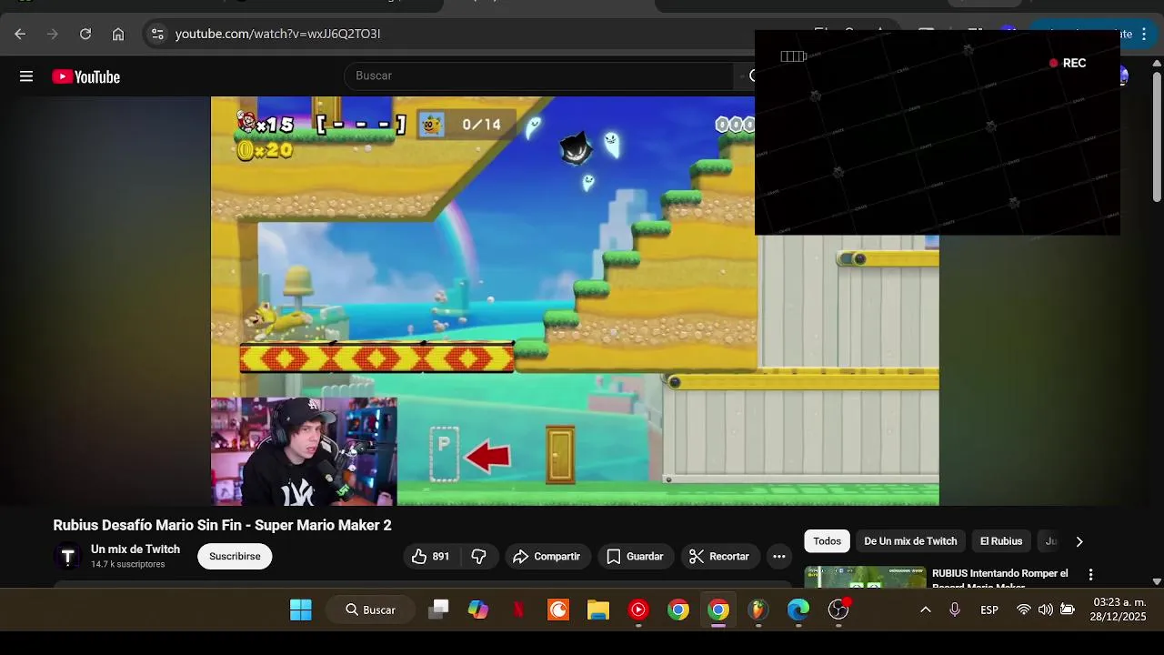
Task: Select the Todos filter chip
Action: [x=828, y=541]
